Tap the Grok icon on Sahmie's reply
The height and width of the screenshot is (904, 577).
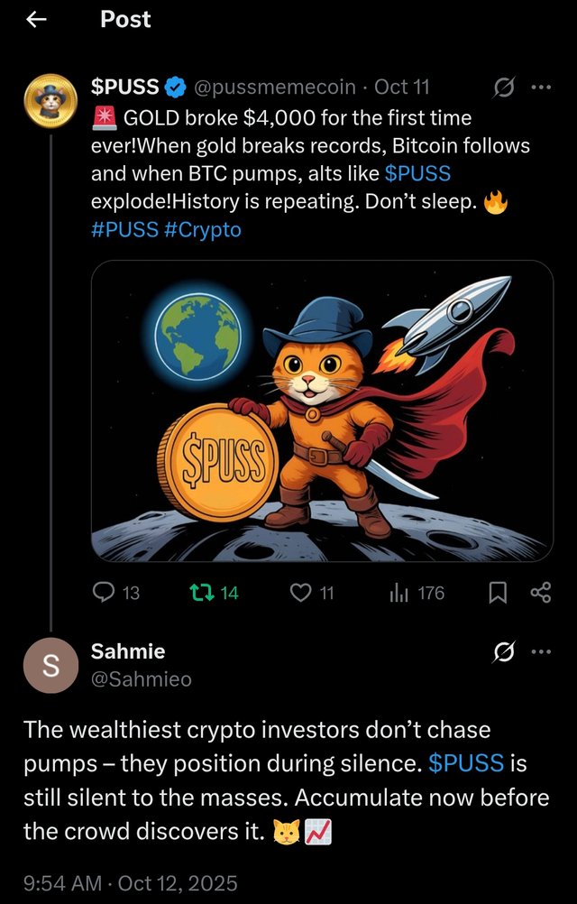pos(506,651)
